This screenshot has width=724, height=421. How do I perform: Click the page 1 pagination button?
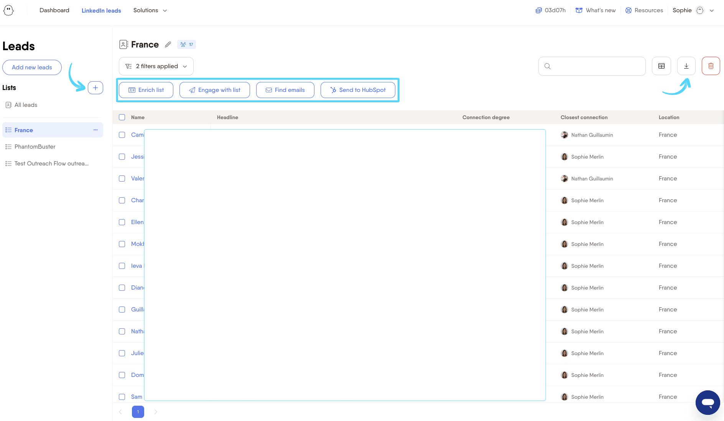138,412
